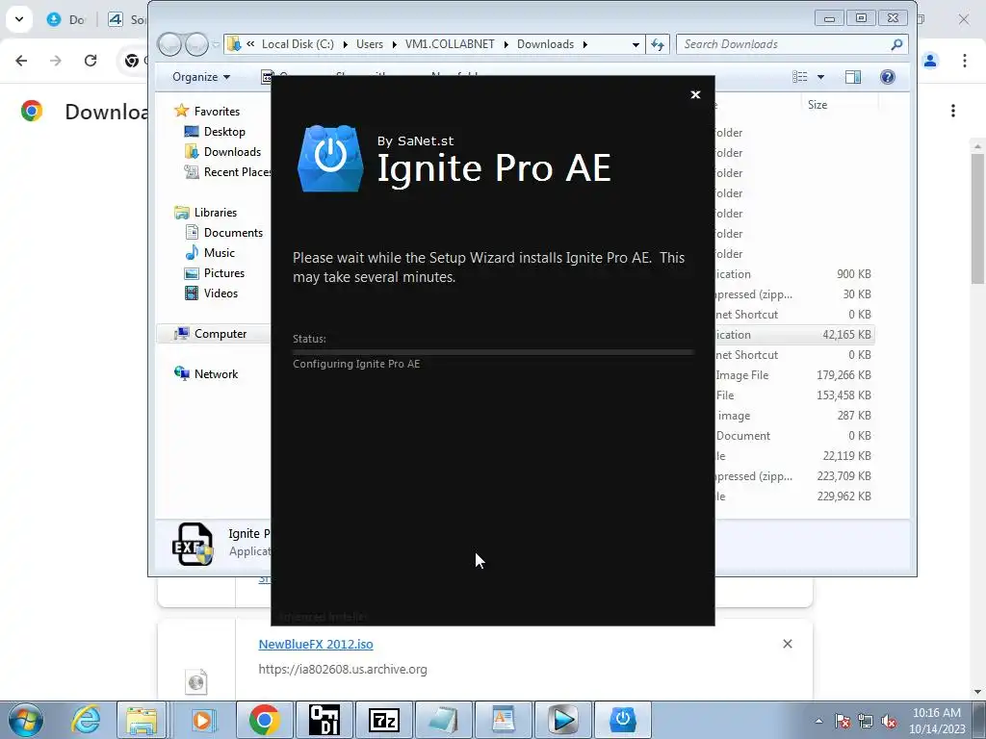Click the EXE file icon in details pane
This screenshot has width=986, height=739.
[193, 545]
